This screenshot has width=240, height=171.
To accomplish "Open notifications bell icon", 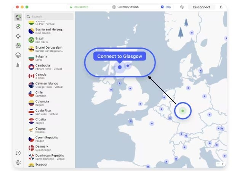I will pyautogui.click(x=221, y=7).
